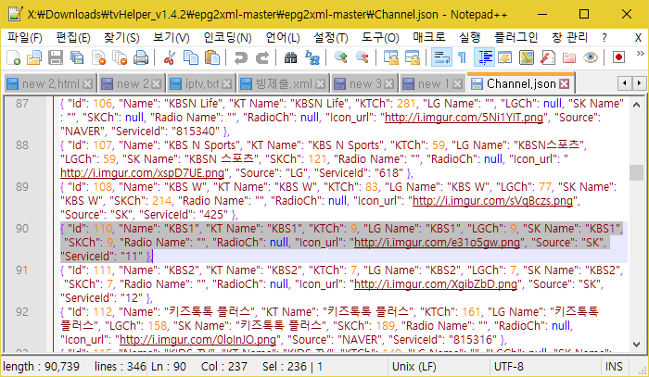This screenshot has width=649, height=377.
Task: Open the 실행 menu
Action: pyautogui.click(x=470, y=38)
